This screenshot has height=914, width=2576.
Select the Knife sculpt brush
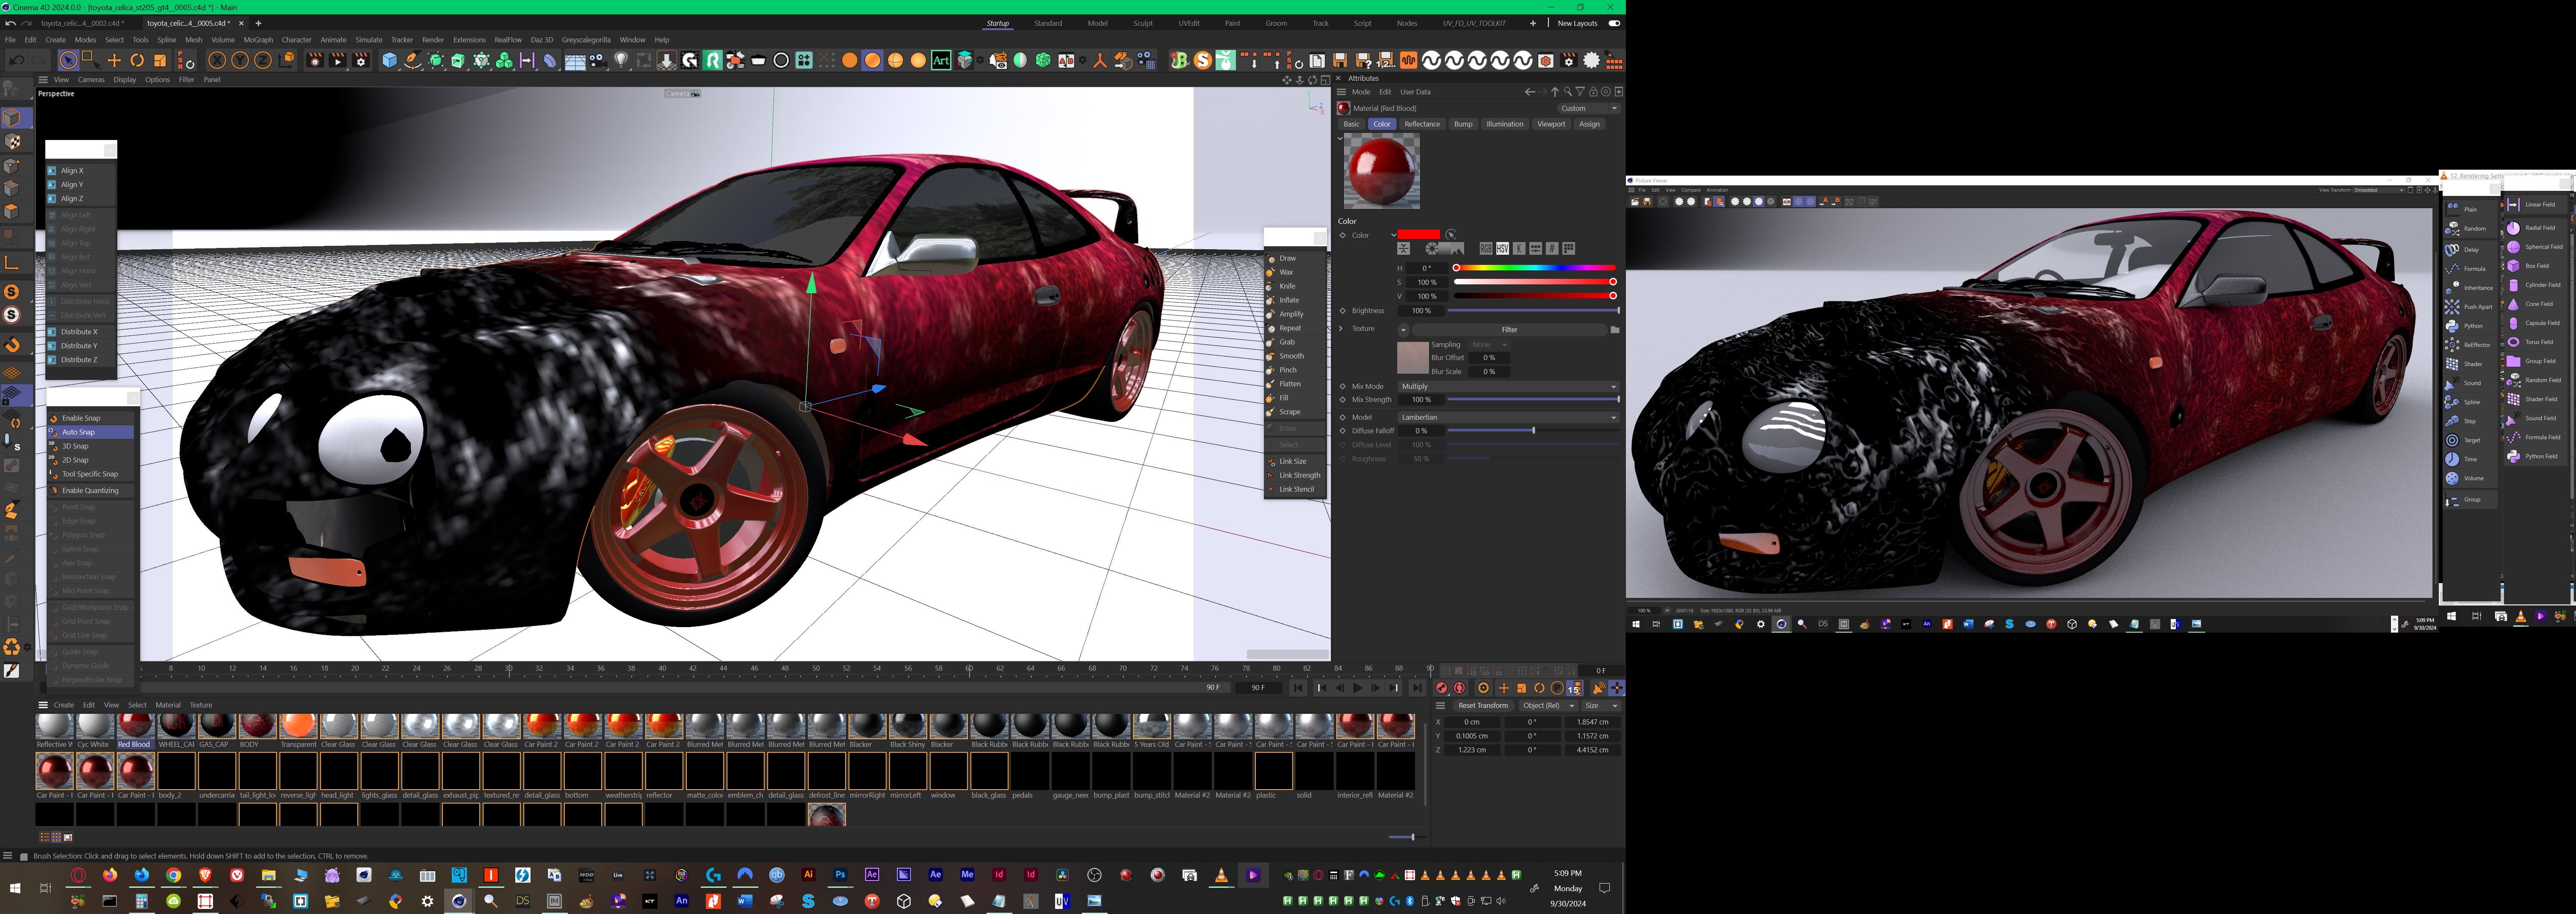pos(1287,286)
